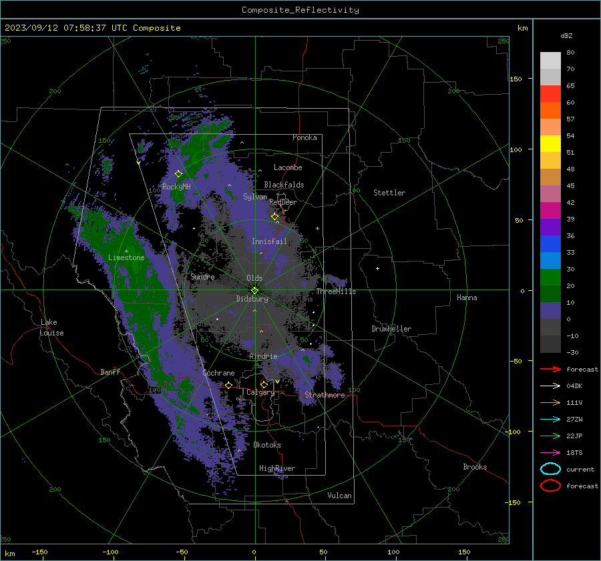This screenshot has width=601, height=561.
Task: Click the Airdrie city label
Action: [x=263, y=356]
